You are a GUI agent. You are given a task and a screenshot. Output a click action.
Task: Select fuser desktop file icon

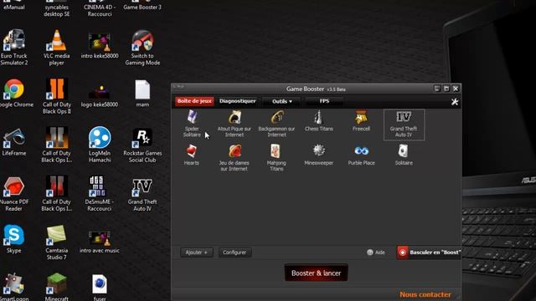tap(100, 288)
